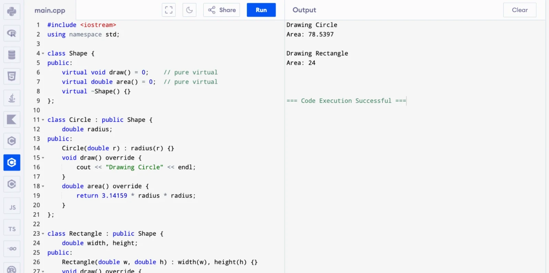Screen dimensions: 549x273
Task: Click 'Drawing Rectangle' output line
Action: coord(317,53)
